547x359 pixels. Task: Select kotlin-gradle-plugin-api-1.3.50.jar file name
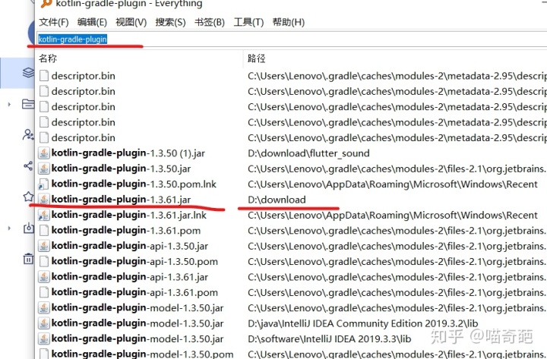[x=130, y=246]
